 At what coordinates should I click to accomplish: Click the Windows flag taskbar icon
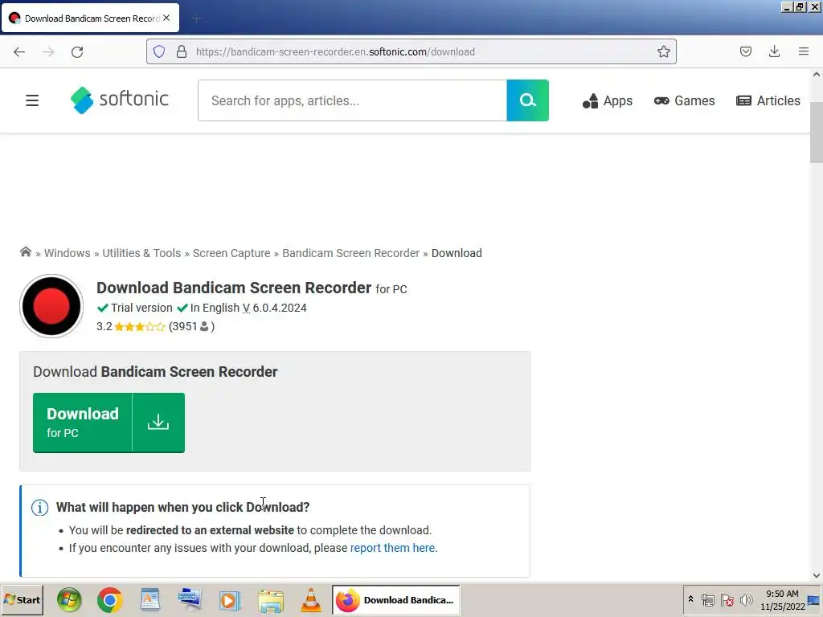(x=69, y=599)
